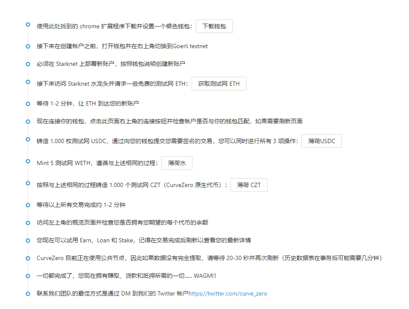This screenshot has height=309, width=409.
Task: Click the text 现在连接你的钱包 instruction line
Action: tap(170, 121)
